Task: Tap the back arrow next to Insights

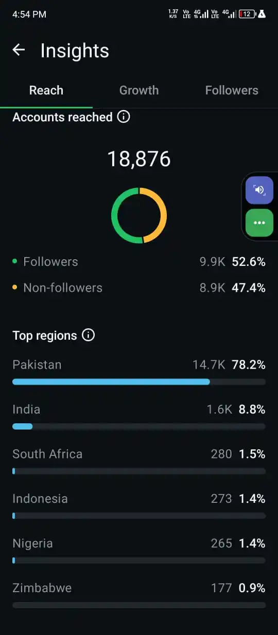Action: pyautogui.click(x=19, y=50)
